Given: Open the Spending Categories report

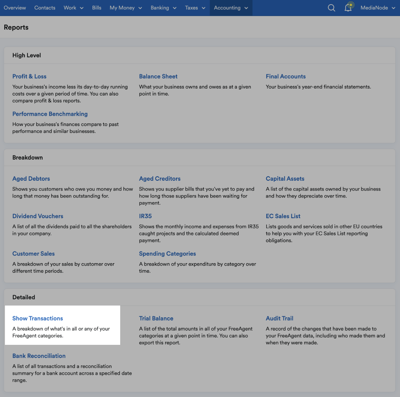Looking at the screenshot, I should [167, 254].
